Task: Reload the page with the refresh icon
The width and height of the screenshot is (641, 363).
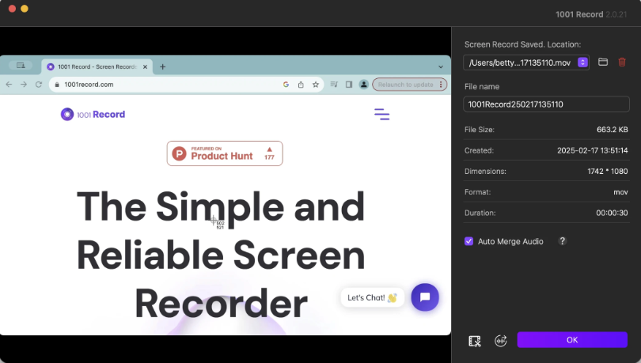Action: coord(39,85)
